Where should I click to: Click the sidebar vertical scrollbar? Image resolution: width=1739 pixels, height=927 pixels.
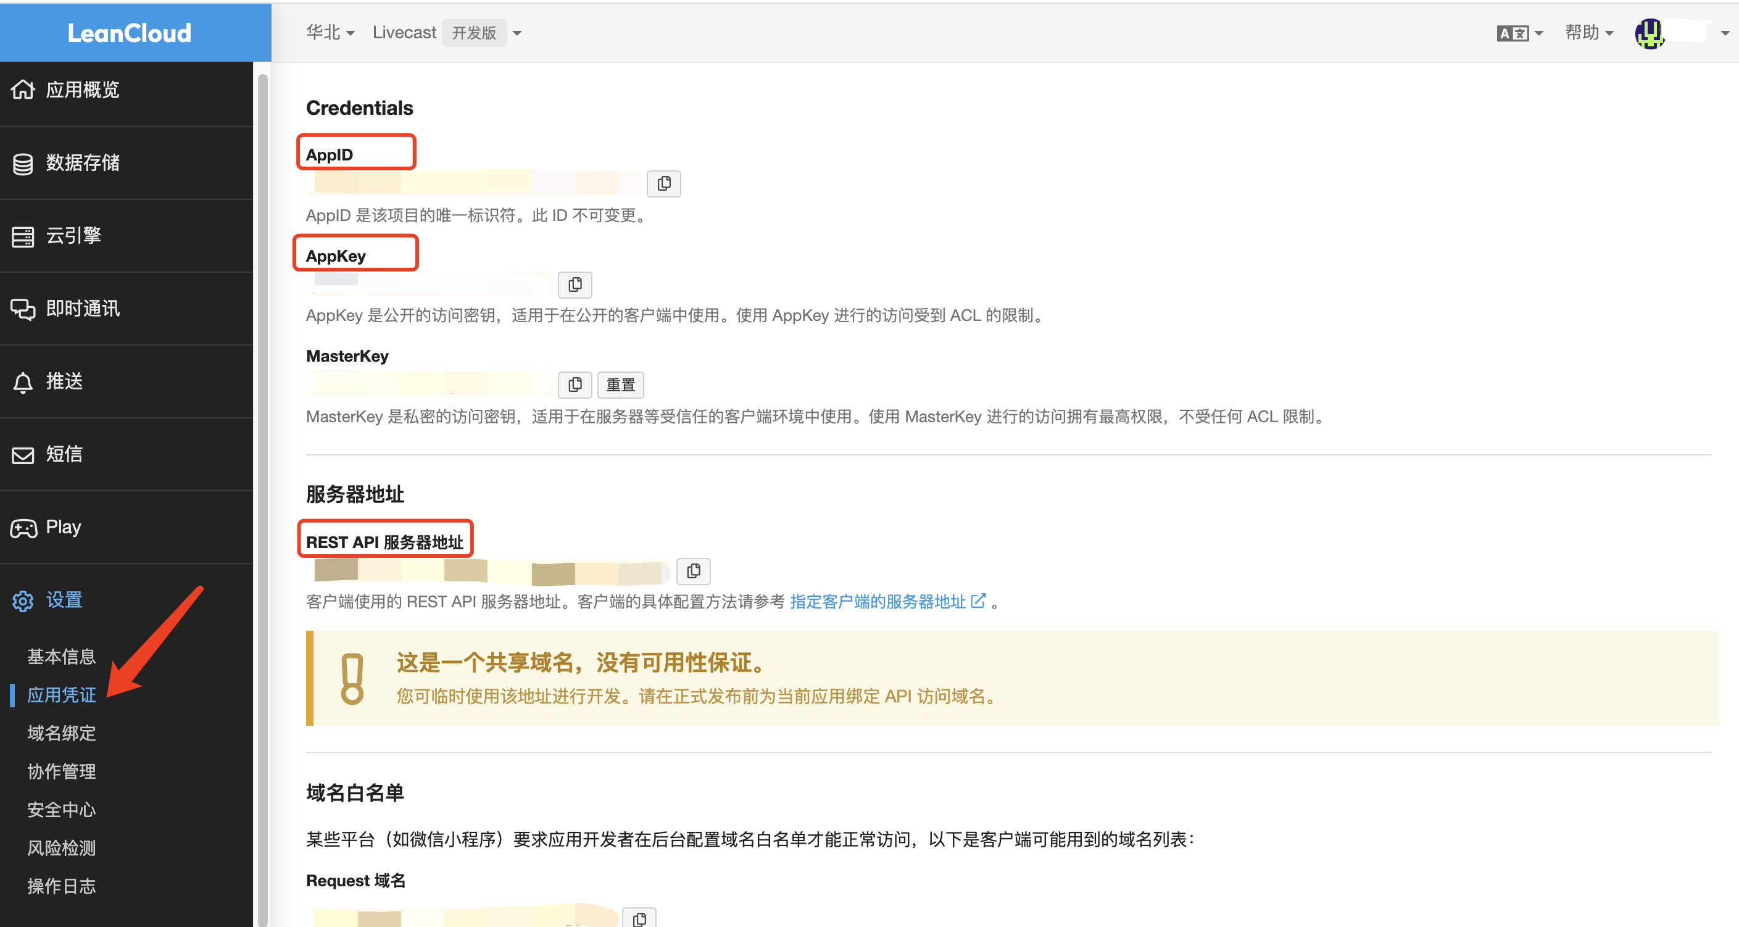coord(263,473)
